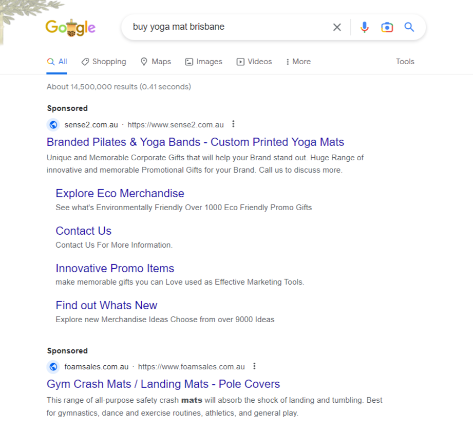Switch to the Images tab
Screen dimensions: 473x430
coord(203,61)
